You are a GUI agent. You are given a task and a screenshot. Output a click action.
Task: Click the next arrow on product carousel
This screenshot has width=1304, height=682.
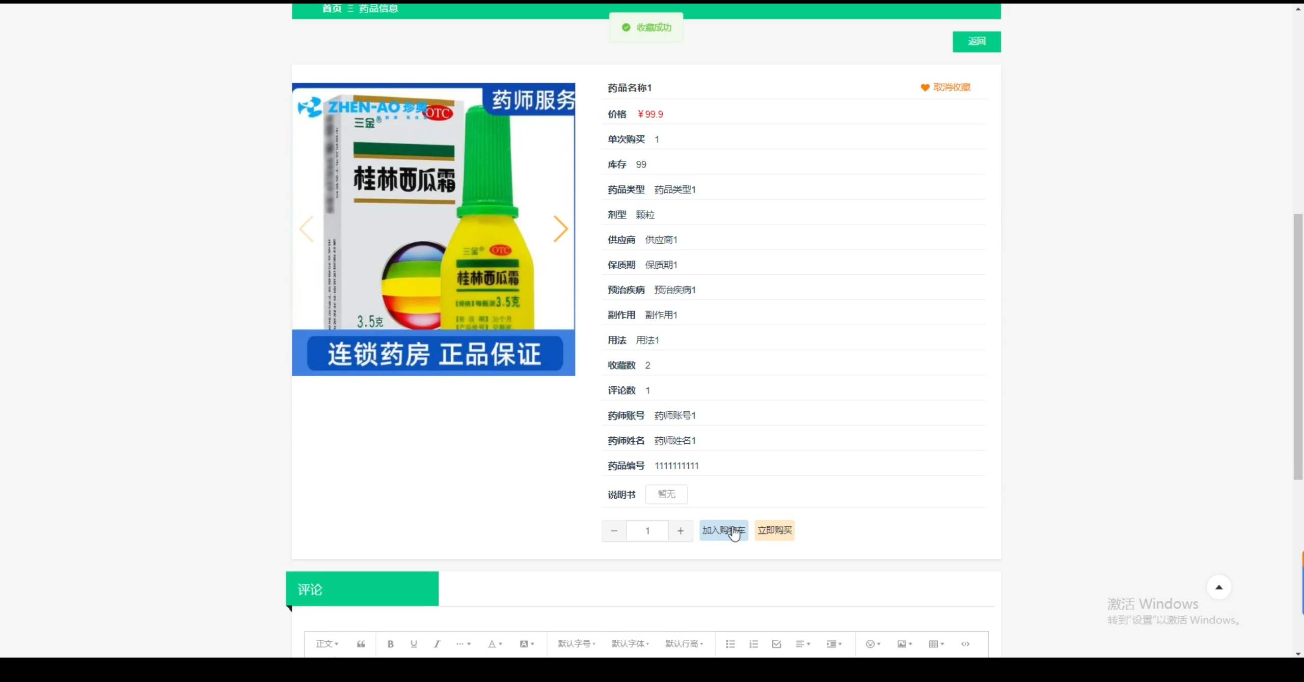[560, 229]
